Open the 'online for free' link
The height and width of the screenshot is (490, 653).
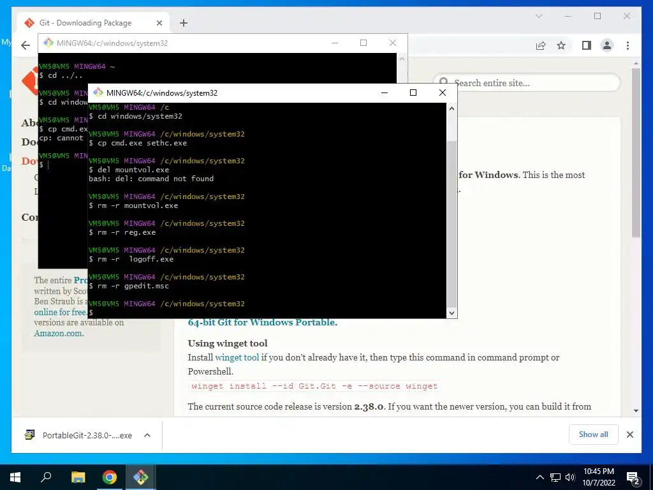(61, 312)
